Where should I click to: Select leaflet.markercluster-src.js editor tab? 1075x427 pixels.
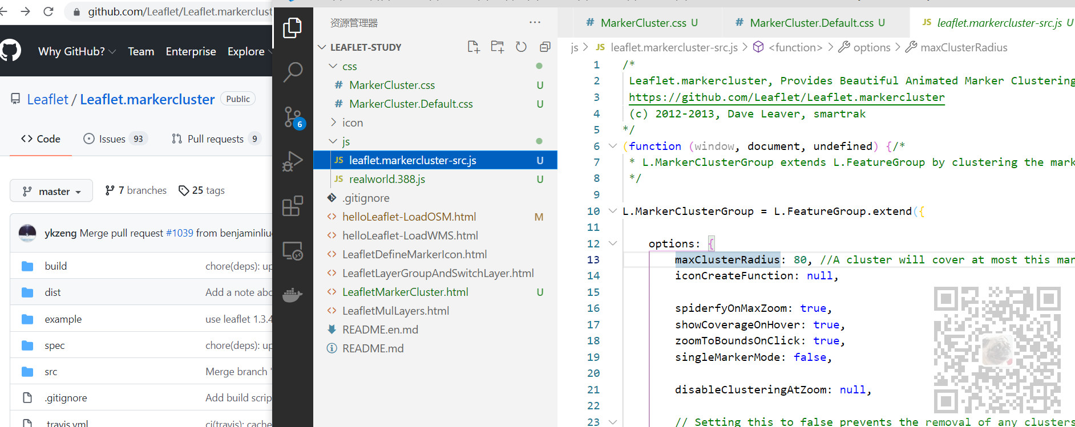click(x=999, y=23)
